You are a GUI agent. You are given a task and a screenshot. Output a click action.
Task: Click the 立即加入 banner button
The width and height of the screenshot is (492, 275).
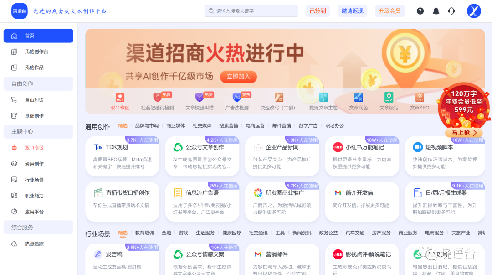tap(237, 77)
